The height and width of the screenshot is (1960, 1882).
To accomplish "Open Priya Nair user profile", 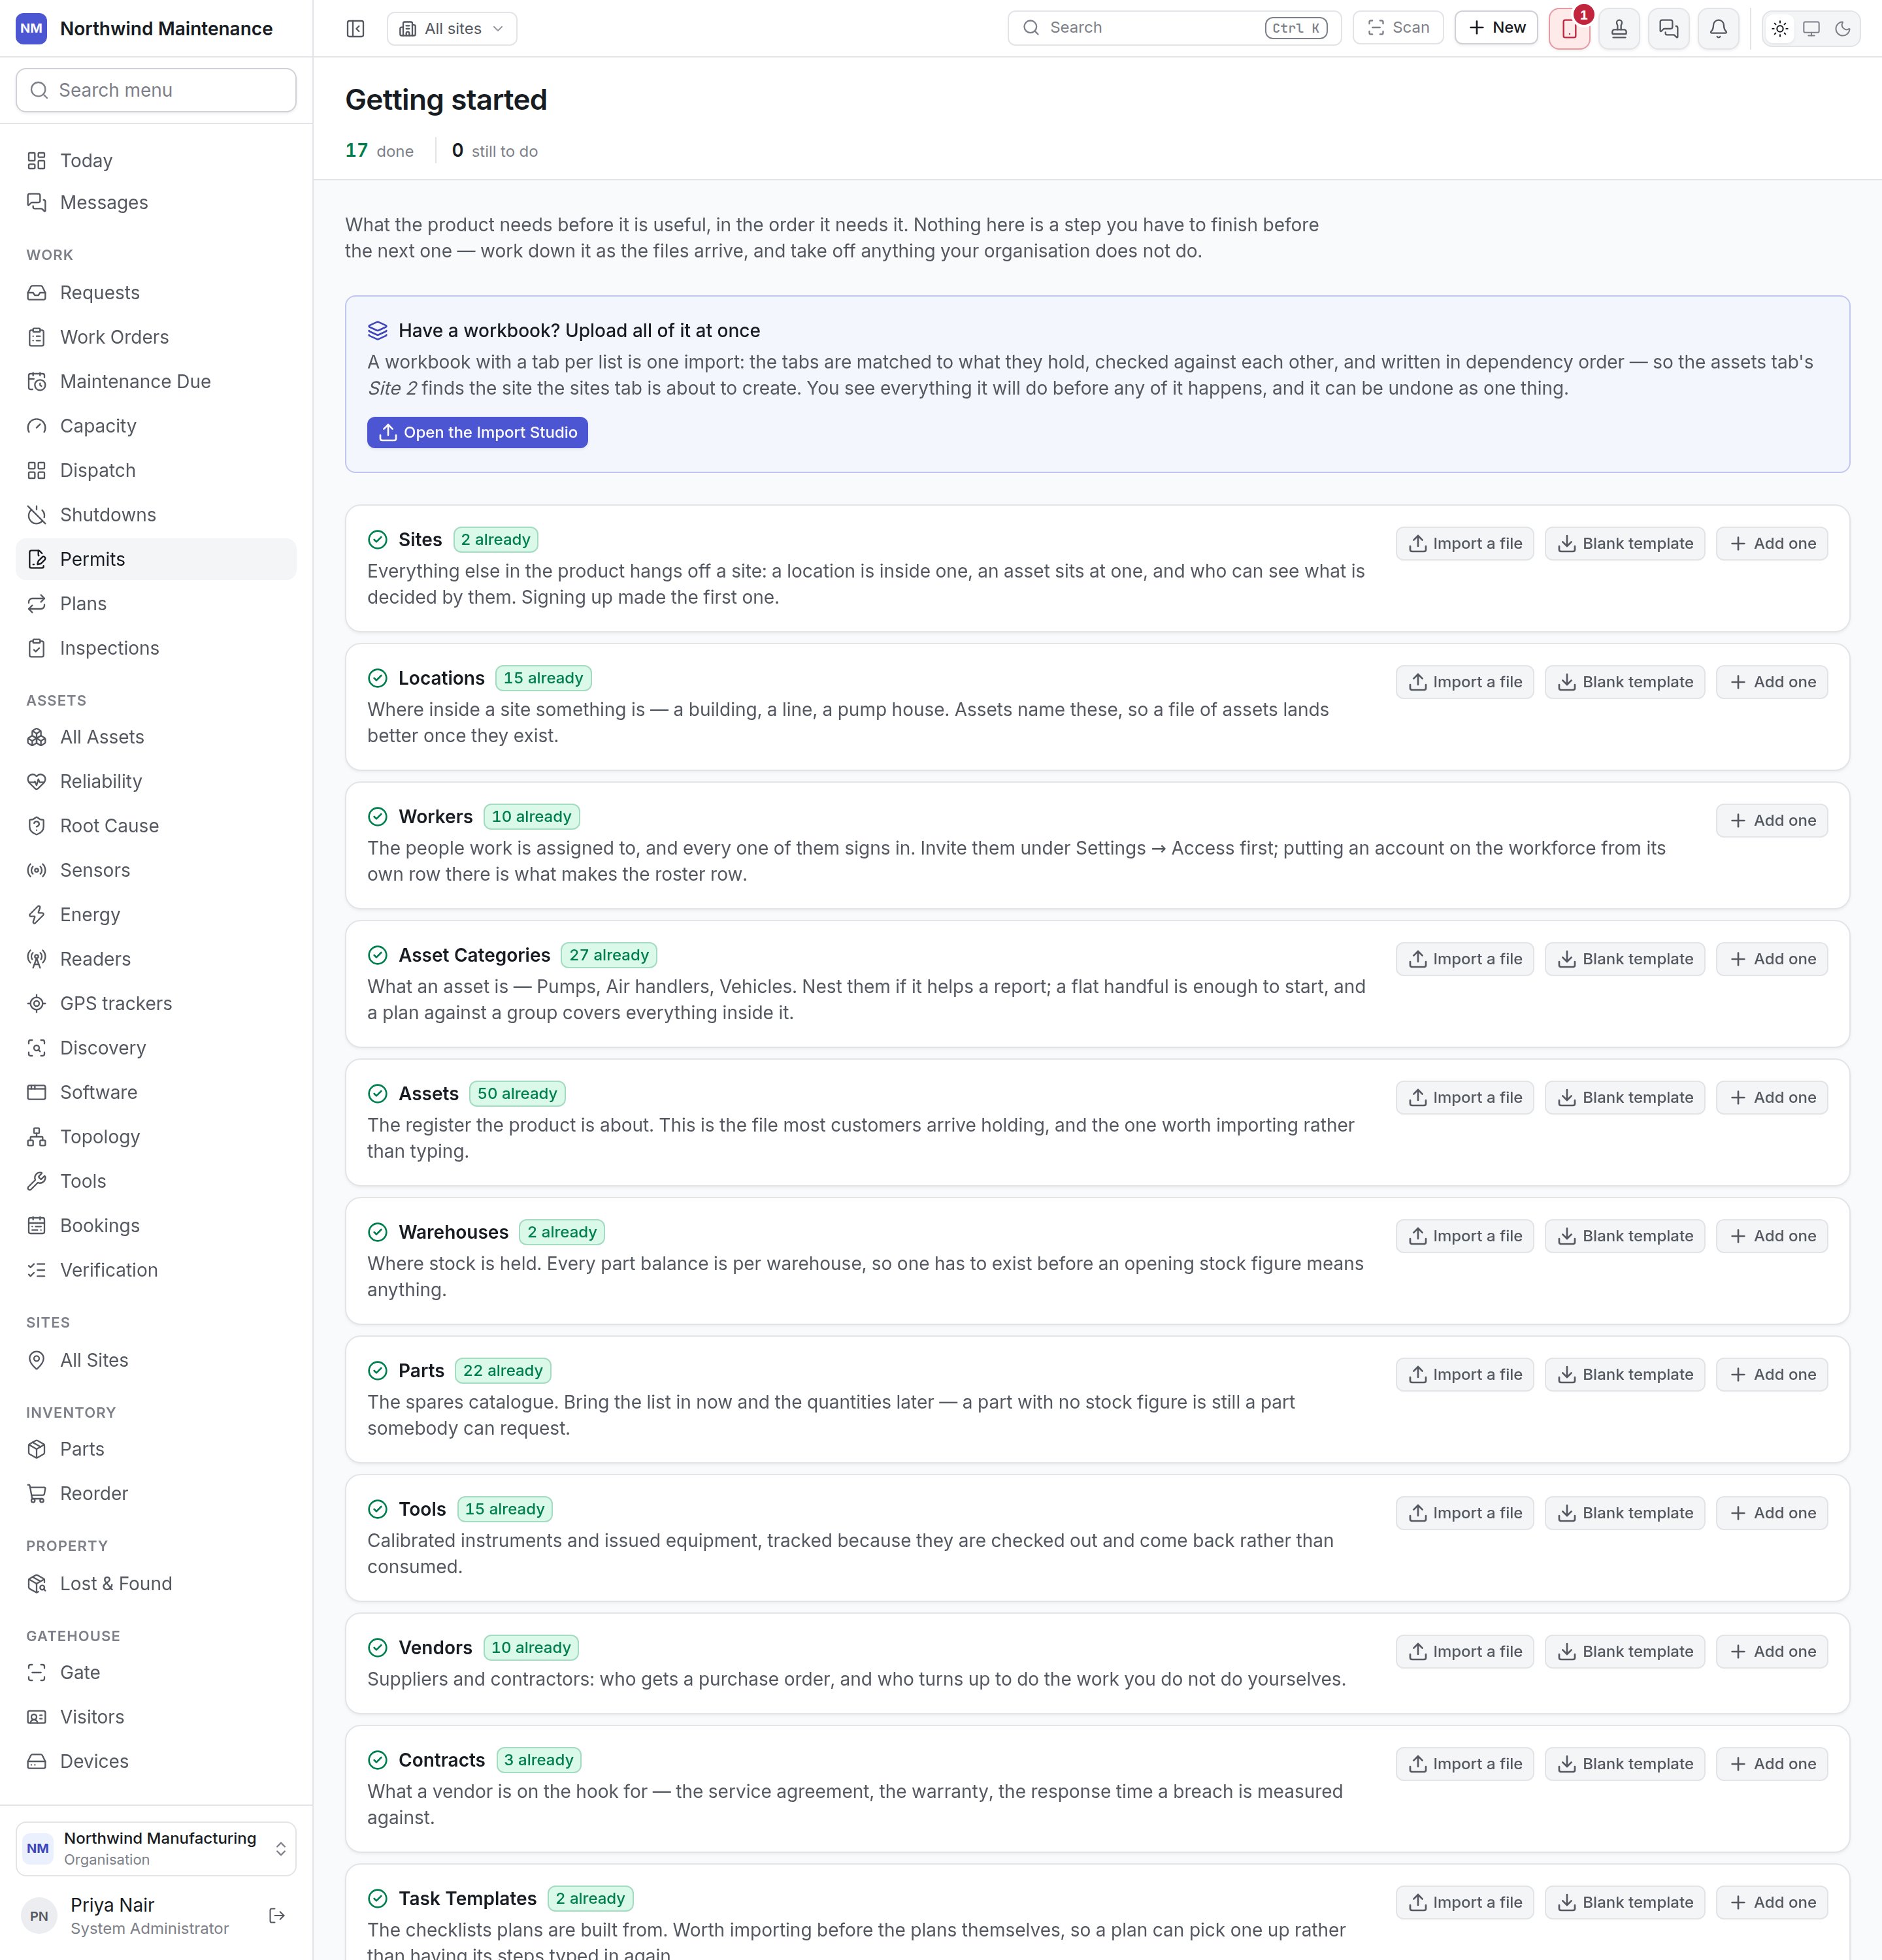I will [140, 1915].
